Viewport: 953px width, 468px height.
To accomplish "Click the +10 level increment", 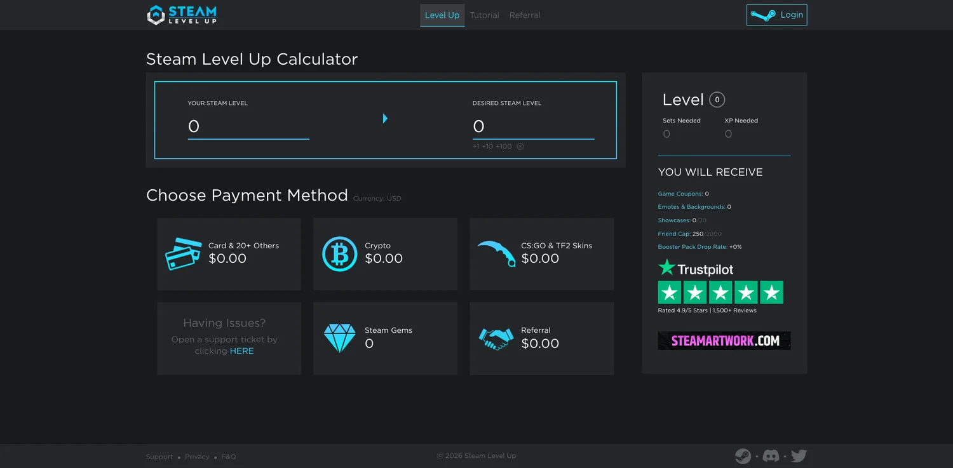I will [x=487, y=147].
